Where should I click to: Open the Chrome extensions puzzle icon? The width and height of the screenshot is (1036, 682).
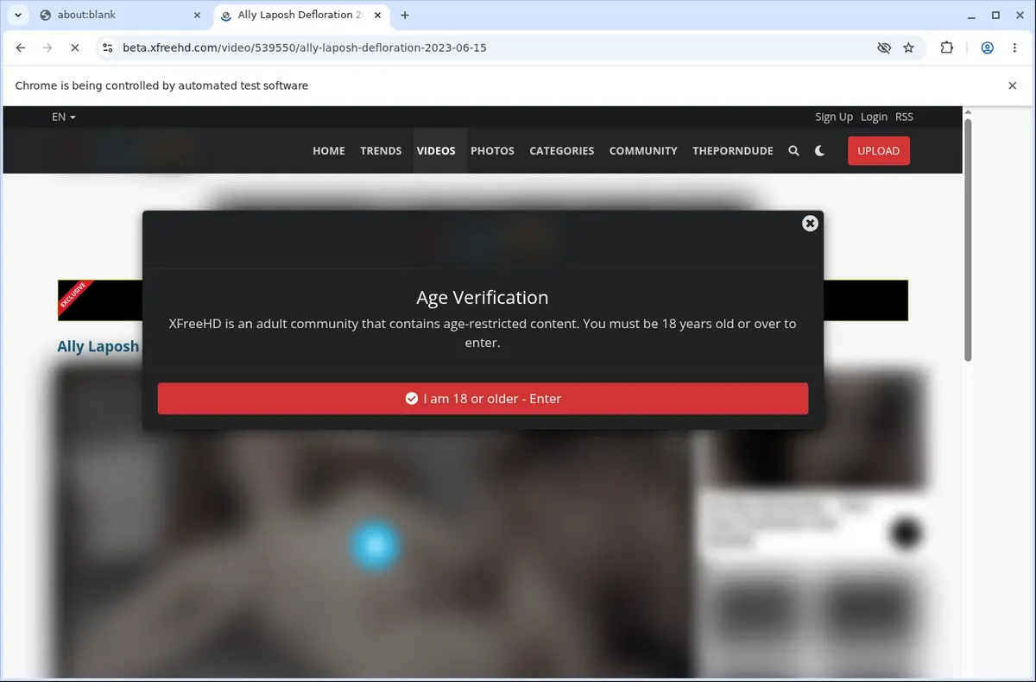(947, 47)
